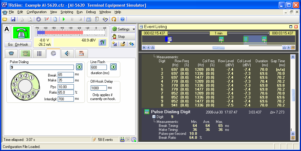Click the Off-Hook Delay field

pyautogui.click(x=99, y=88)
